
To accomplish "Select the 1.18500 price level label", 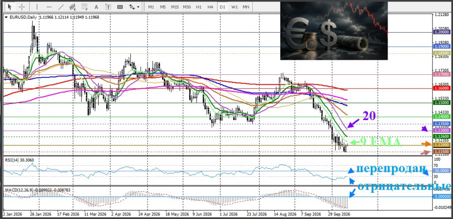I will click(441, 53).
